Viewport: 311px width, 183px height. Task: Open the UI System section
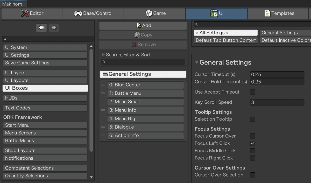pos(45,47)
